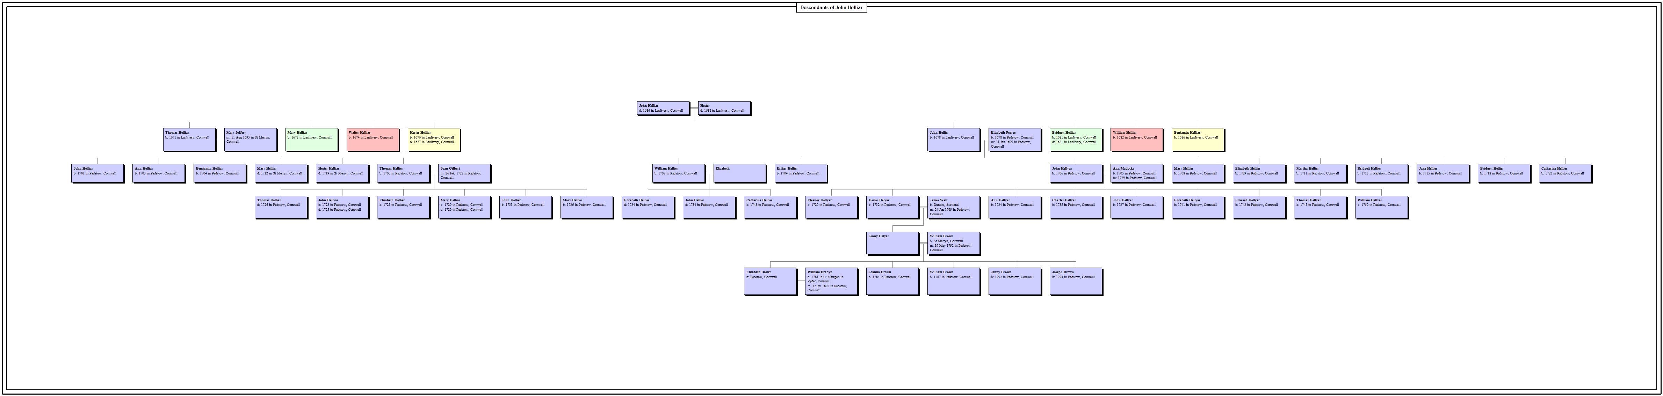
Task: Select yellow Benjamin Helliar born 1686 box
Action: [x=1198, y=139]
